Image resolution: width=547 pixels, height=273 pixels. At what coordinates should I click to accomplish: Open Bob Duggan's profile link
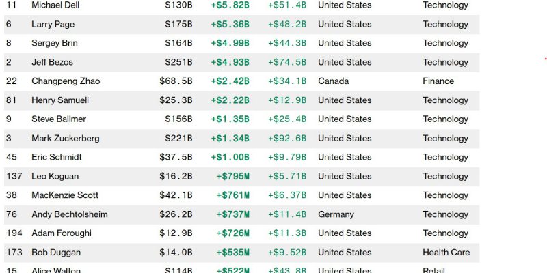pyautogui.click(x=56, y=252)
